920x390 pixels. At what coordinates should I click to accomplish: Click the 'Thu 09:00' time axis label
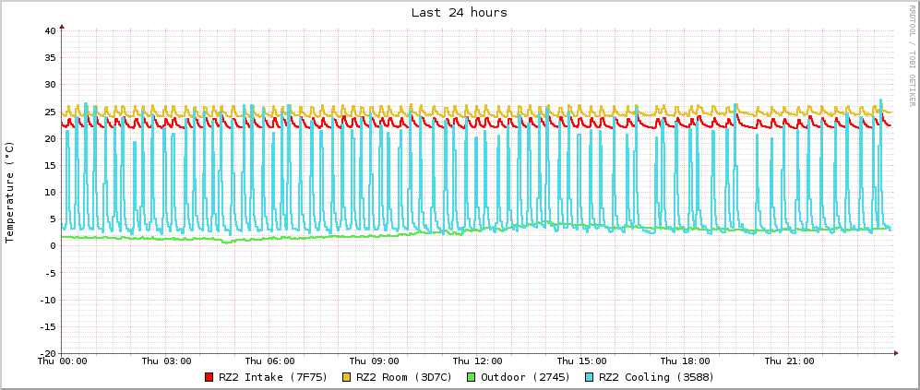coord(374,361)
